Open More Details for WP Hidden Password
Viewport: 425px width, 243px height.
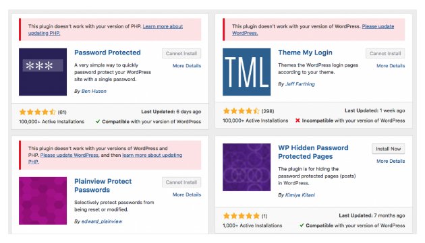coord(391,161)
